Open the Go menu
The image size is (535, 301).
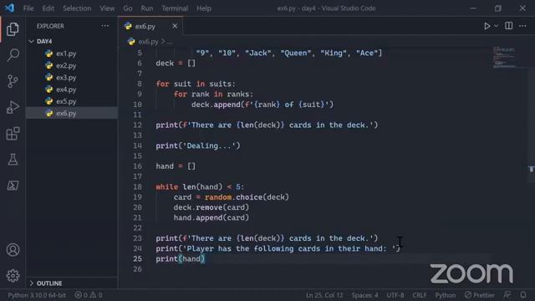(x=128, y=8)
